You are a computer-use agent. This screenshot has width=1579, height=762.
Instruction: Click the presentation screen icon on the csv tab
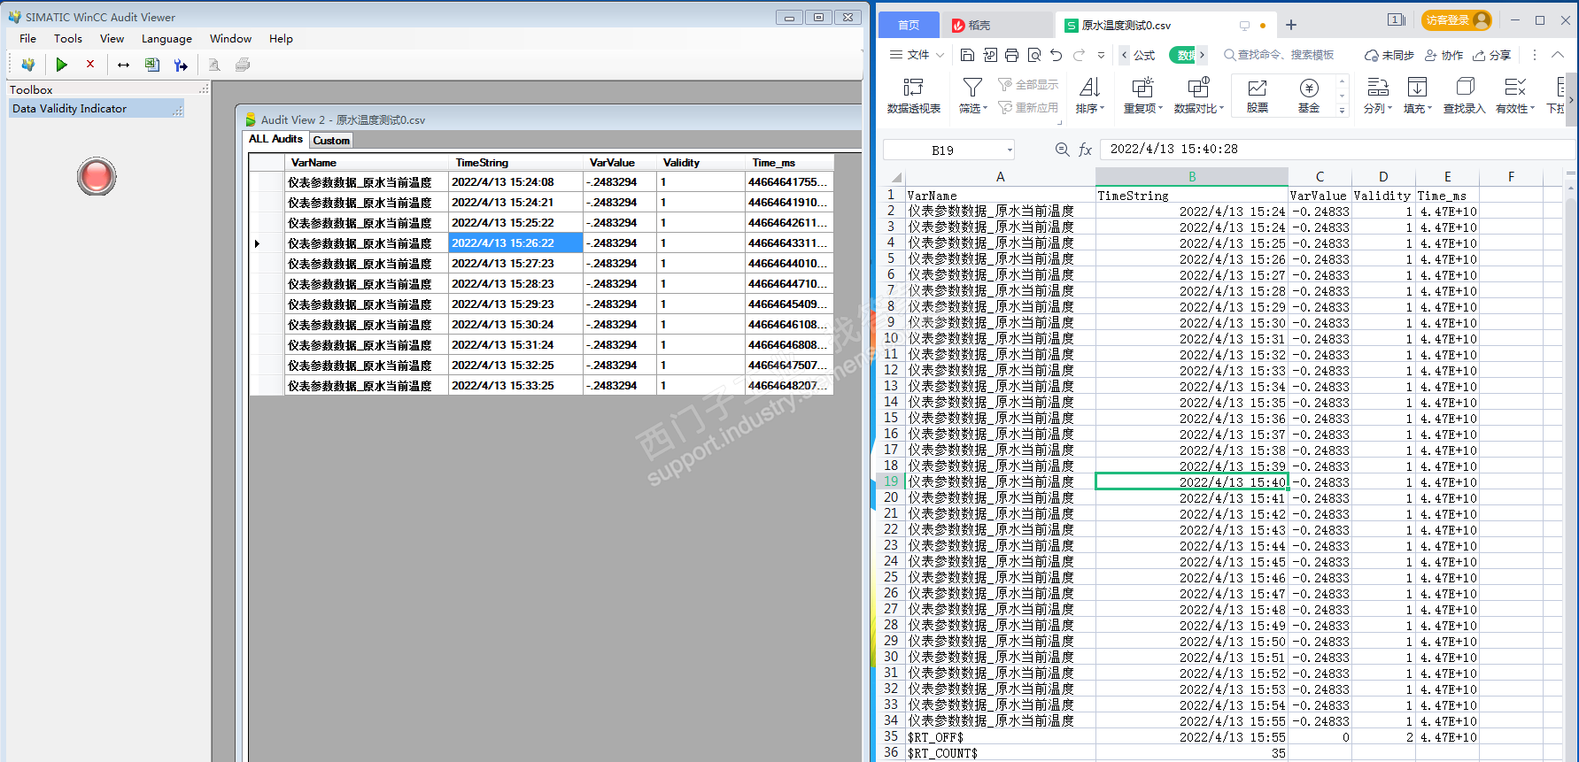click(x=1244, y=26)
